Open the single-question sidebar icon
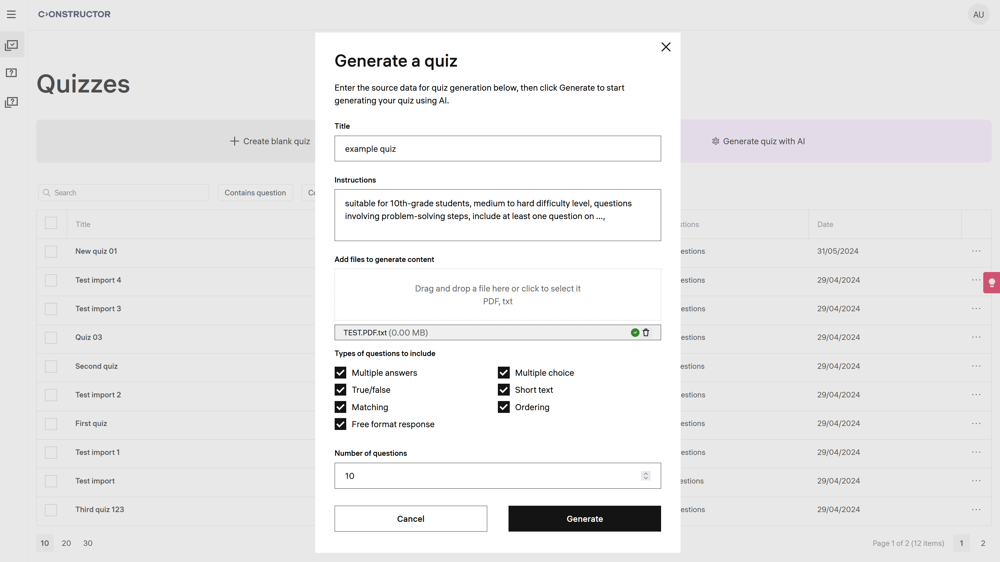1000x562 pixels. [11, 73]
